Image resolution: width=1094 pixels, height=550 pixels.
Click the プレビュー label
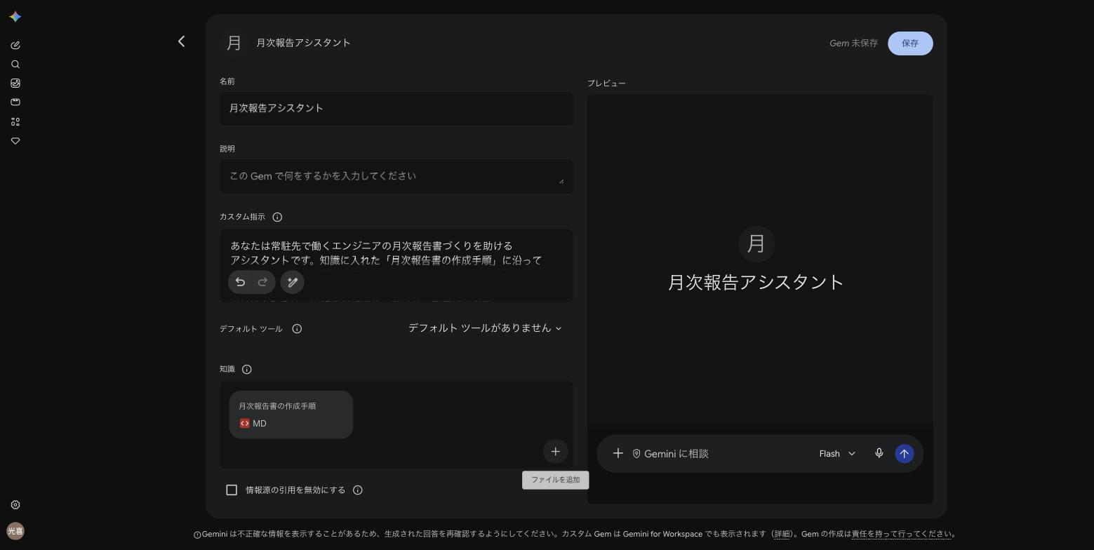coord(606,83)
